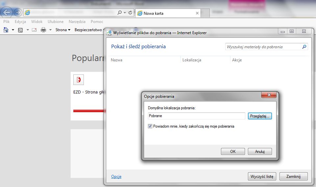Open the Narzędzia menu
This screenshot has height=187, width=316.
[x=77, y=22]
